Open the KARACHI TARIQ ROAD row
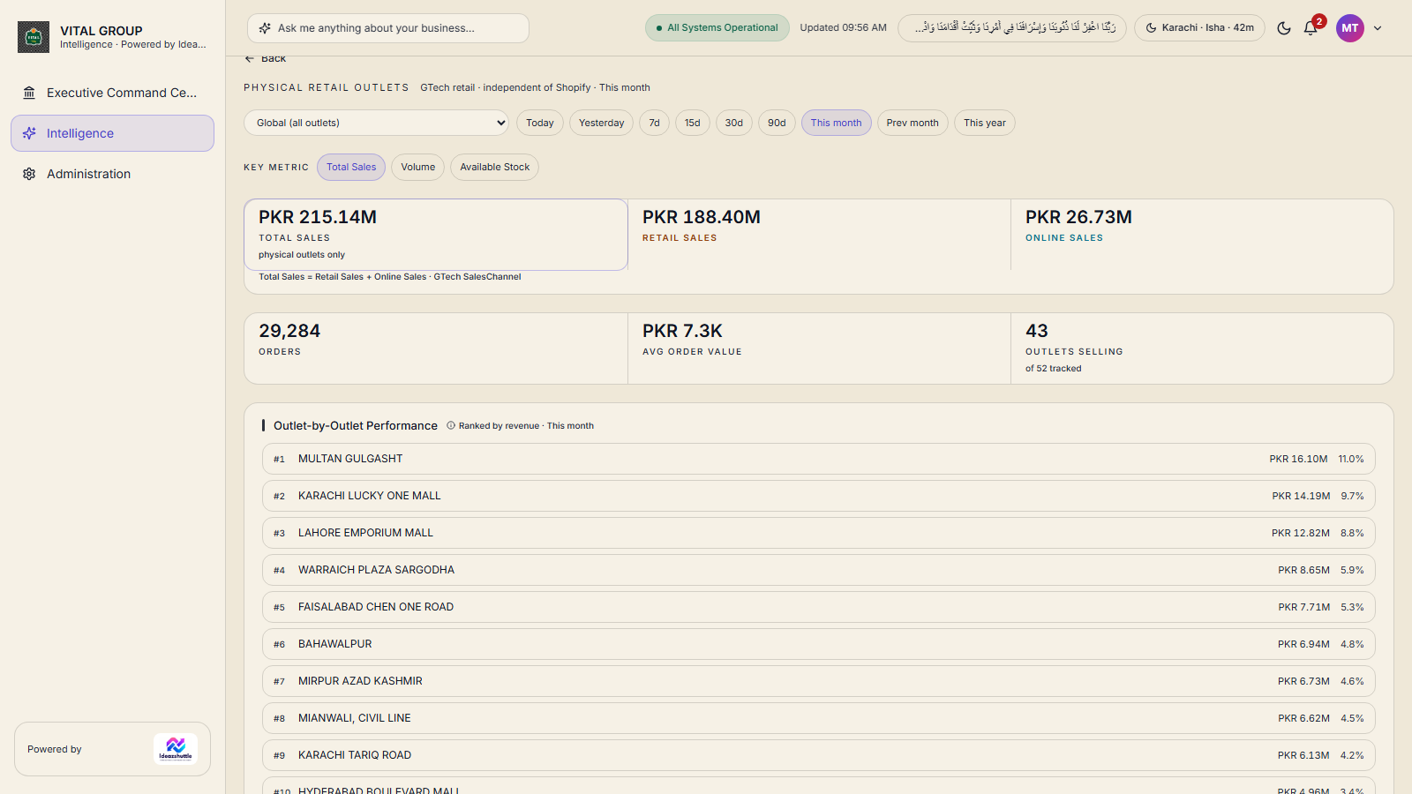The height and width of the screenshot is (794, 1412). click(x=819, y=755)
